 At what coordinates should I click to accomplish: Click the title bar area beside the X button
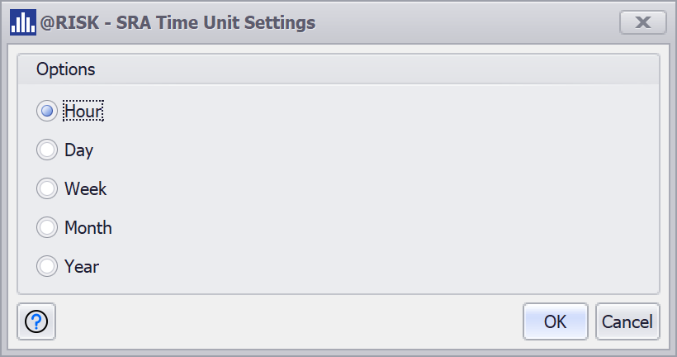tap(466, 22)
